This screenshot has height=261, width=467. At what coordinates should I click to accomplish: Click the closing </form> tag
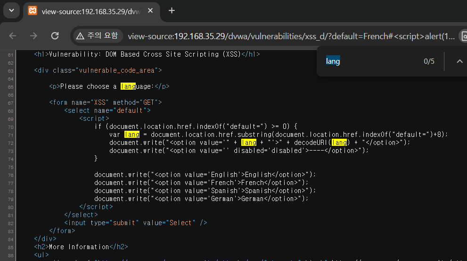(62, 231)
